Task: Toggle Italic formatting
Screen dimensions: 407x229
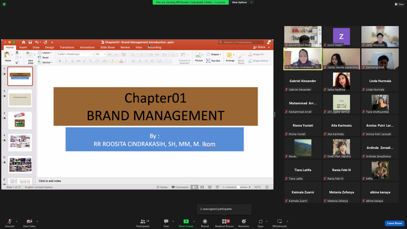Action: 66,61
